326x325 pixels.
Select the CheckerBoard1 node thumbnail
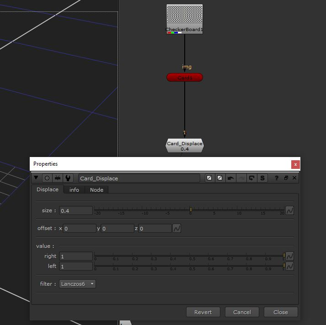[184, 18]
